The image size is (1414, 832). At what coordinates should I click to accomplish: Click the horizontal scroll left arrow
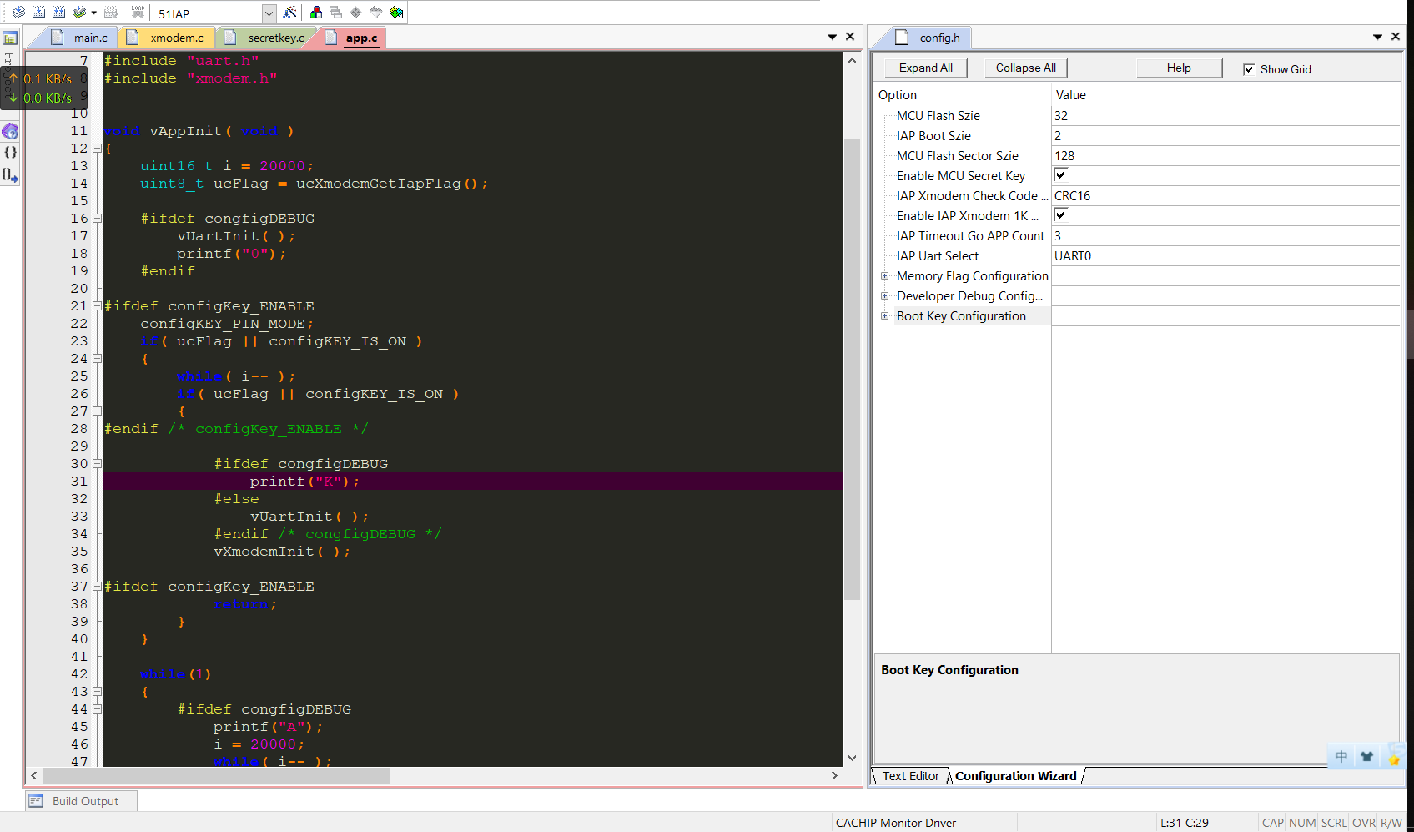pos(34,775)
